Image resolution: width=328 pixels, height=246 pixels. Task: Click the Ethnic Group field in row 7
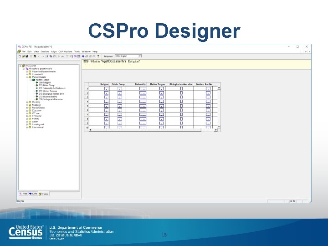coord(120,114)
